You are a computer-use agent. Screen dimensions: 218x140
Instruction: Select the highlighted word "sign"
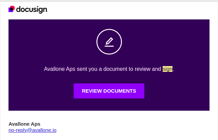(x=167, y=69)
